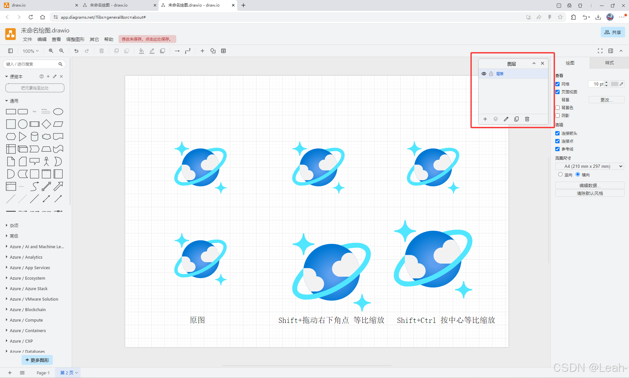Select the 横向 landscape radio button
This screenshot has width=629, height=378.
point(578,174)
